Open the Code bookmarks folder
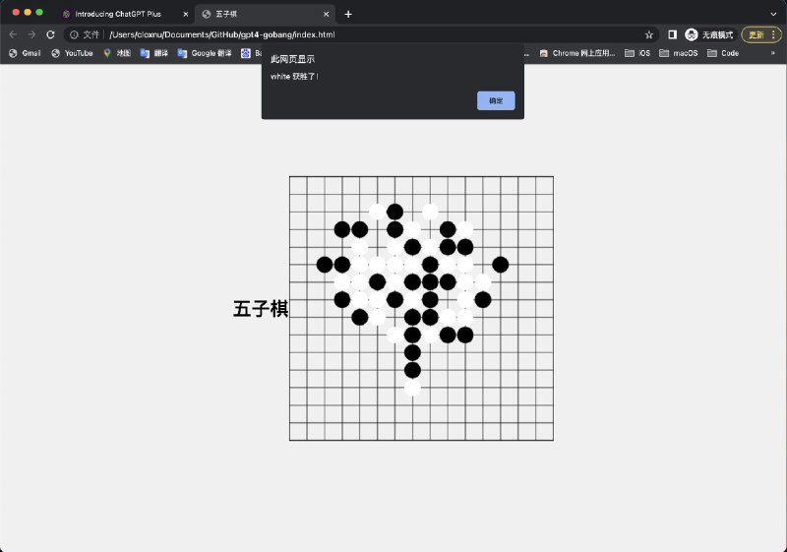 tap(723, 53)
